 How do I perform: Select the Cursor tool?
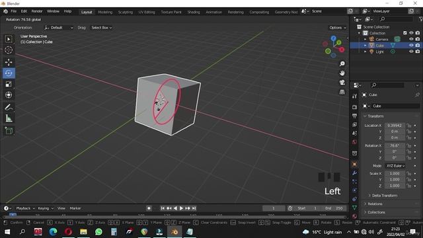[9, 50]
